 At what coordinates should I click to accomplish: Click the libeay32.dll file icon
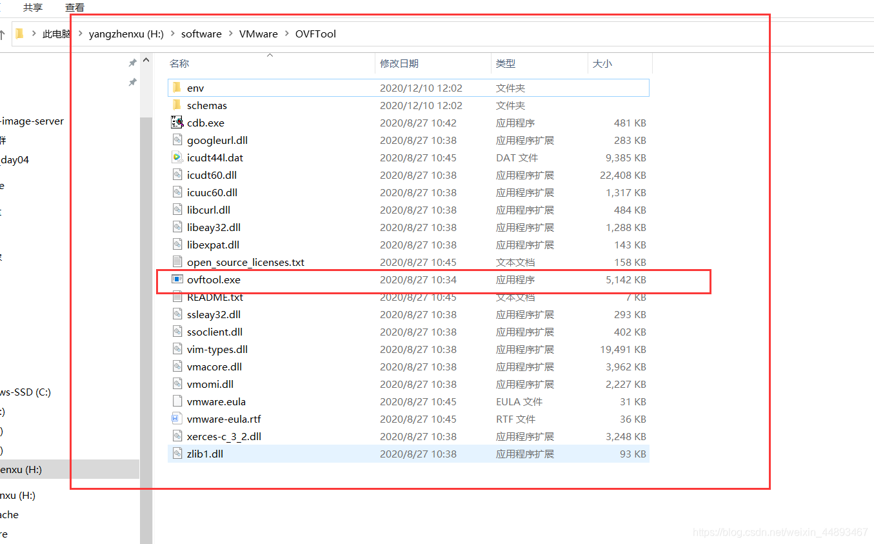pyautogui.click(x=177, y=227)
